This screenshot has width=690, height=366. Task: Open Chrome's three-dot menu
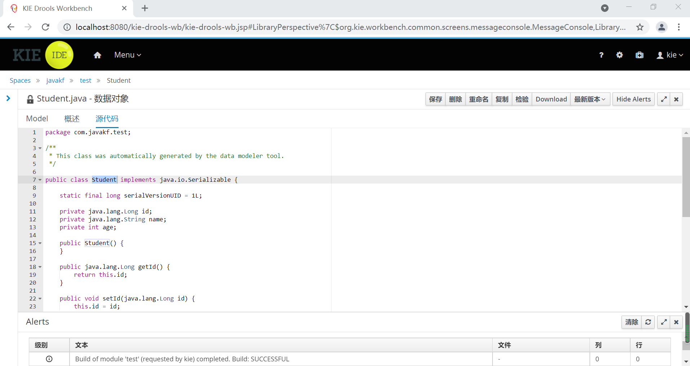[x=678, y=27]
